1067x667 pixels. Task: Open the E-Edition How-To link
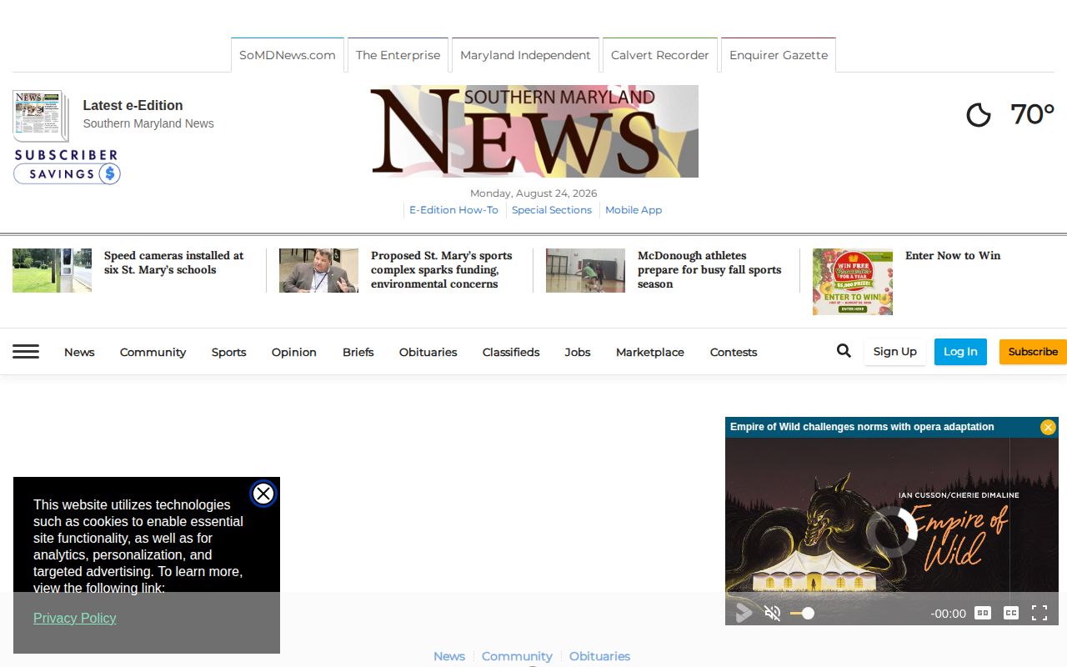pyautogui.click(x=453, y=210)
